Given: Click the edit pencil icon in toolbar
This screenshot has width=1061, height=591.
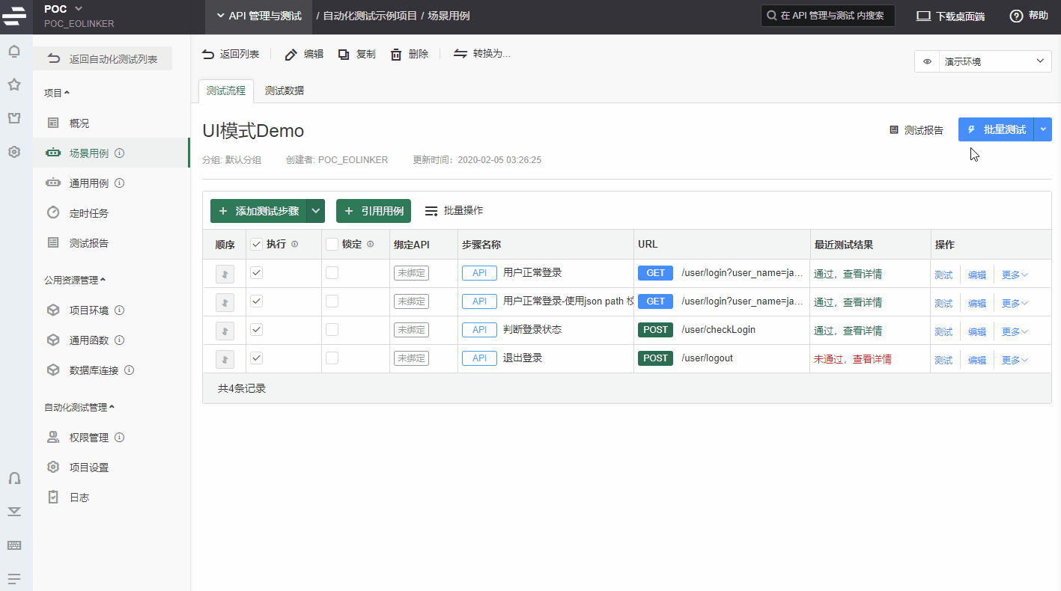Looking at the screenshot, I should pos(291,55).
